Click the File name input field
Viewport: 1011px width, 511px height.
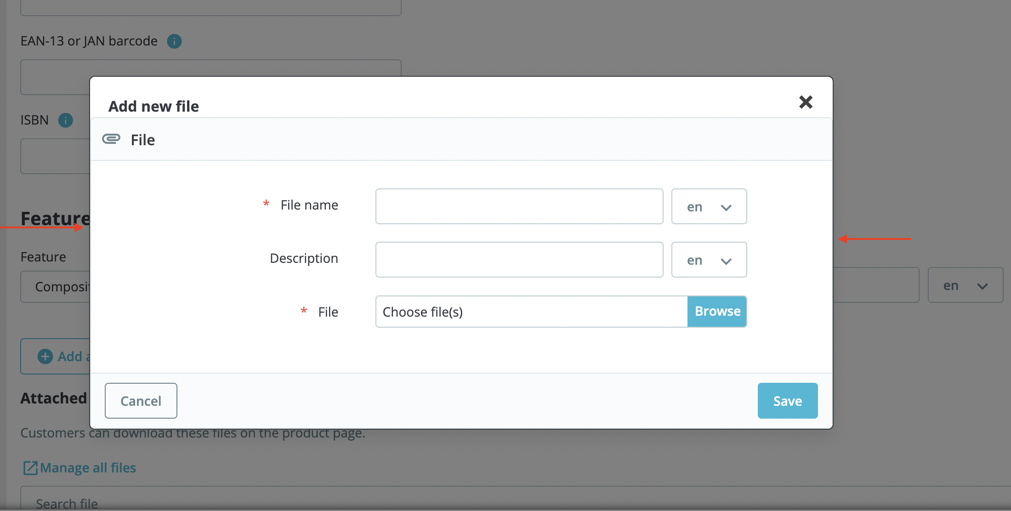519,207
